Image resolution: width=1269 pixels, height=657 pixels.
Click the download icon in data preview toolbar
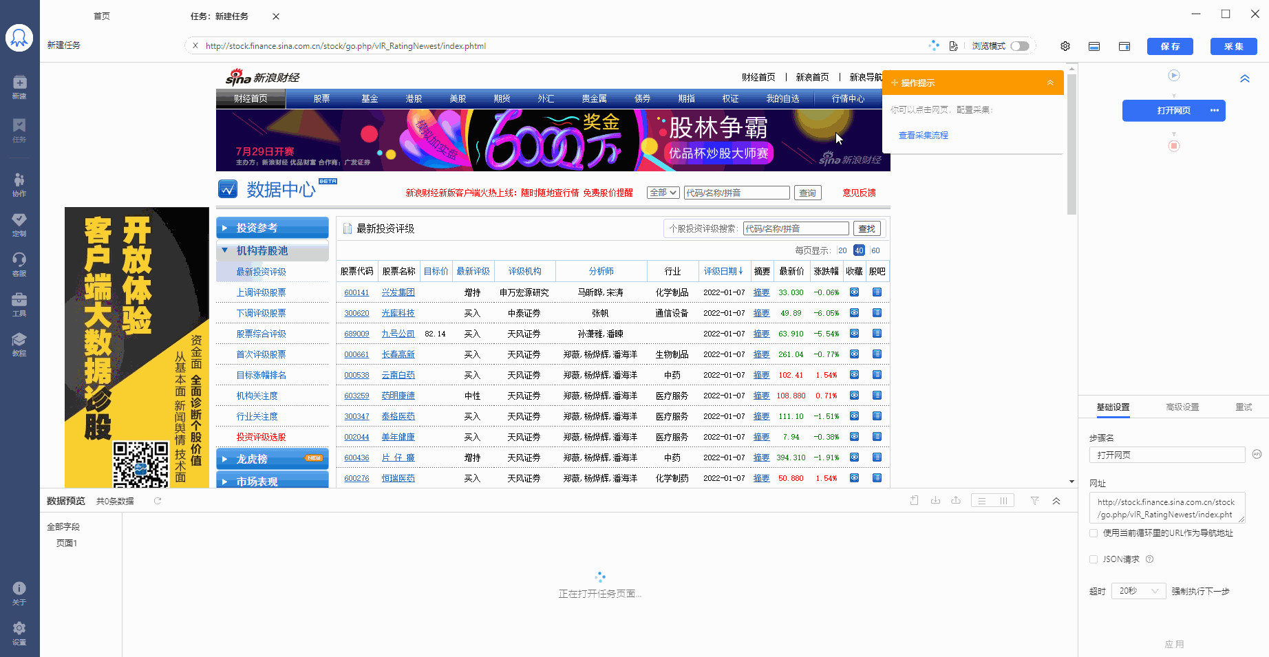935,501
